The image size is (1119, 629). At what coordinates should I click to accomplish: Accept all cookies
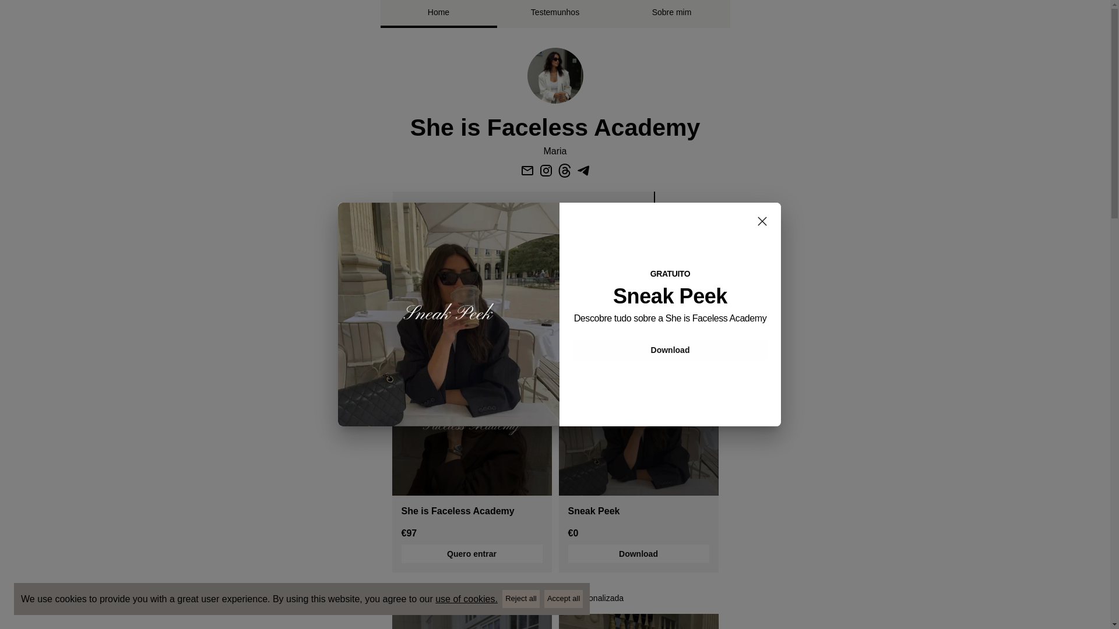pyautogui.click(x=563, y=599)
